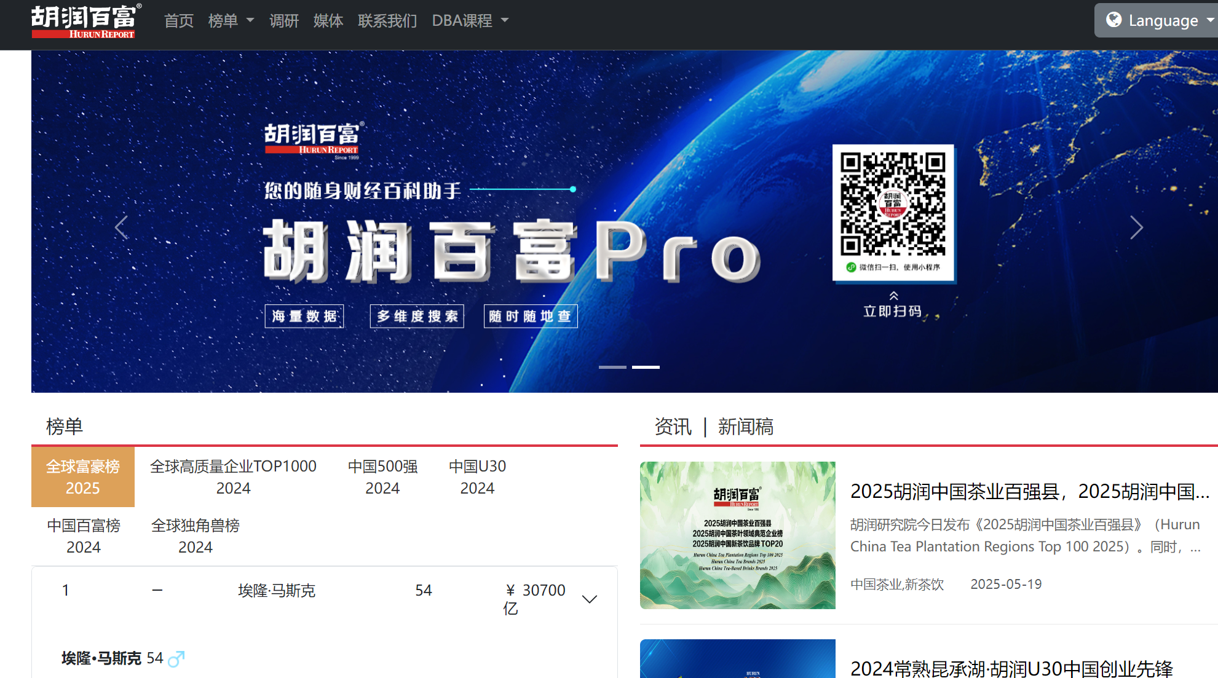Click the tea industry article thumbnail

coord(737,535)
